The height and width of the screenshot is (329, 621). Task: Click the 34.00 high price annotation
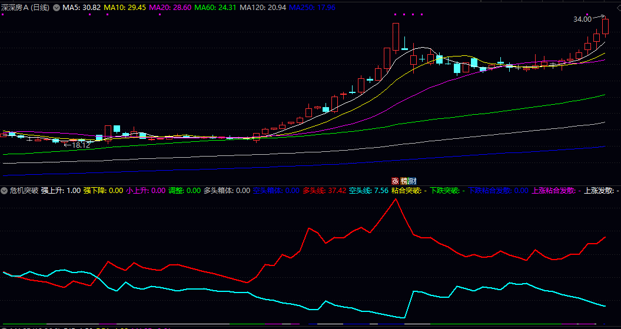pyautogui.click(x=582, y=19)
